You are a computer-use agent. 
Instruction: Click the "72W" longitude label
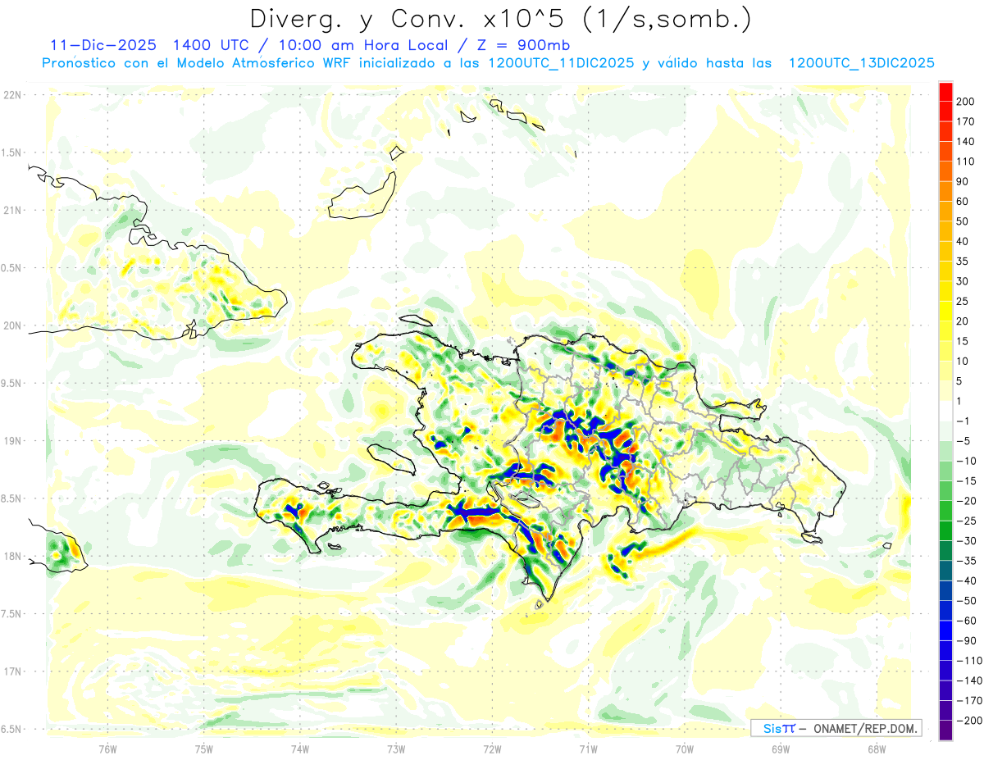[x=492, y=749]
